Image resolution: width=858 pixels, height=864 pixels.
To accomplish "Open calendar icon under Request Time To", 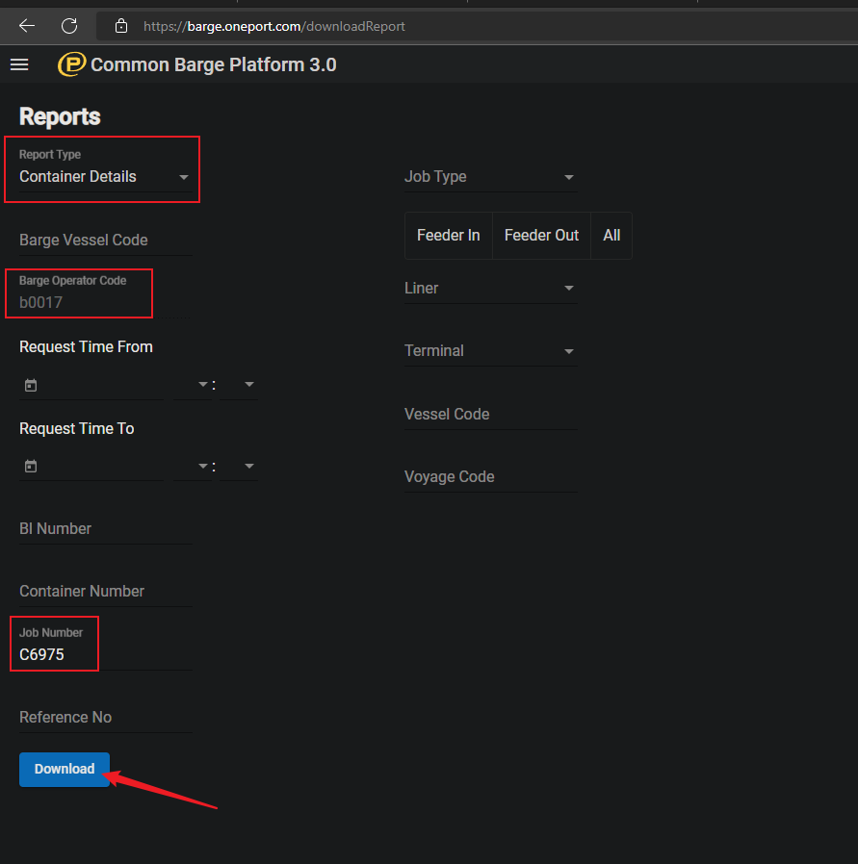I will (x=31, y=467).
